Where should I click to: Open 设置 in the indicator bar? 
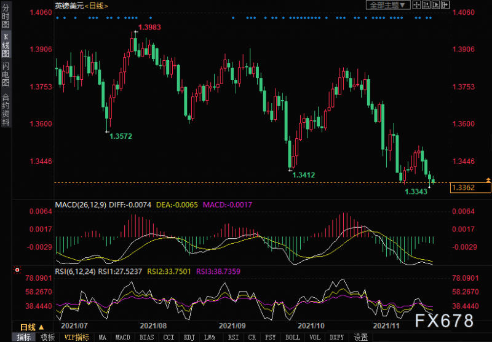360,337
